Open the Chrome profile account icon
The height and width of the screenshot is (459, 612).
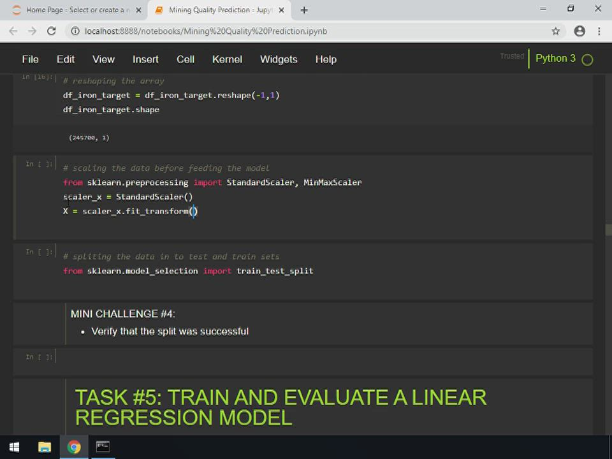579,31
